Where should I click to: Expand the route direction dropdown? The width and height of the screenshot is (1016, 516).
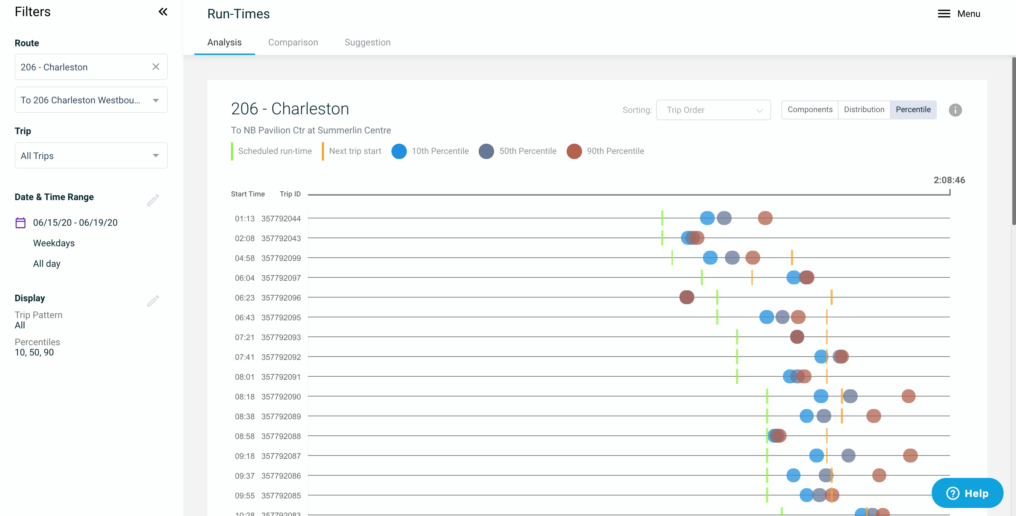point(156,100)
